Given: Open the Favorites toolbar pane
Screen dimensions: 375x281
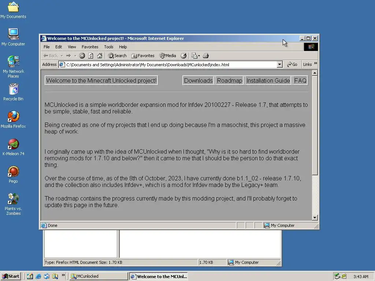Looking at the screenshot, I should (143, 56).
